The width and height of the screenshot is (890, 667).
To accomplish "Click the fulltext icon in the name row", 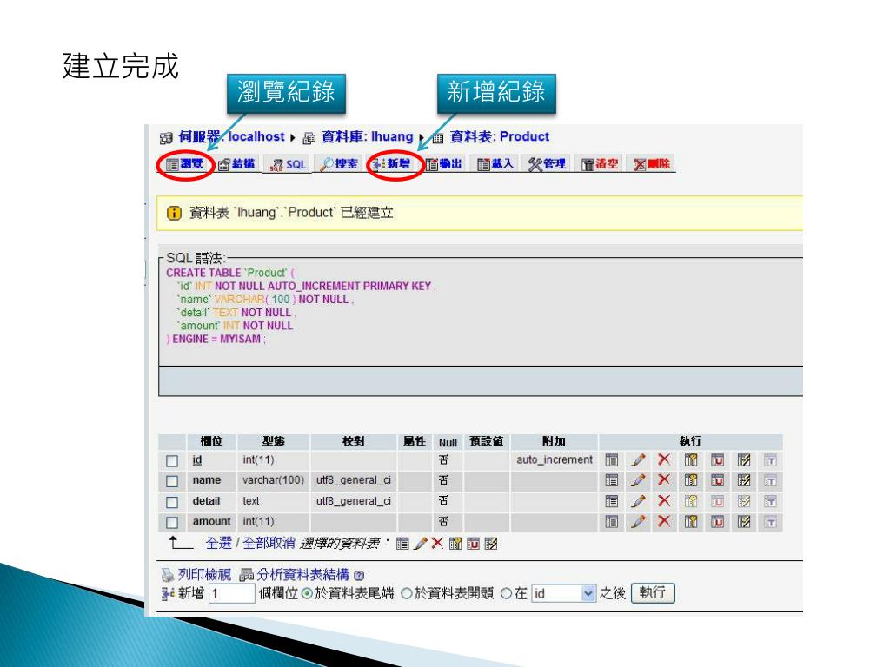I will [x=770, y=480].
